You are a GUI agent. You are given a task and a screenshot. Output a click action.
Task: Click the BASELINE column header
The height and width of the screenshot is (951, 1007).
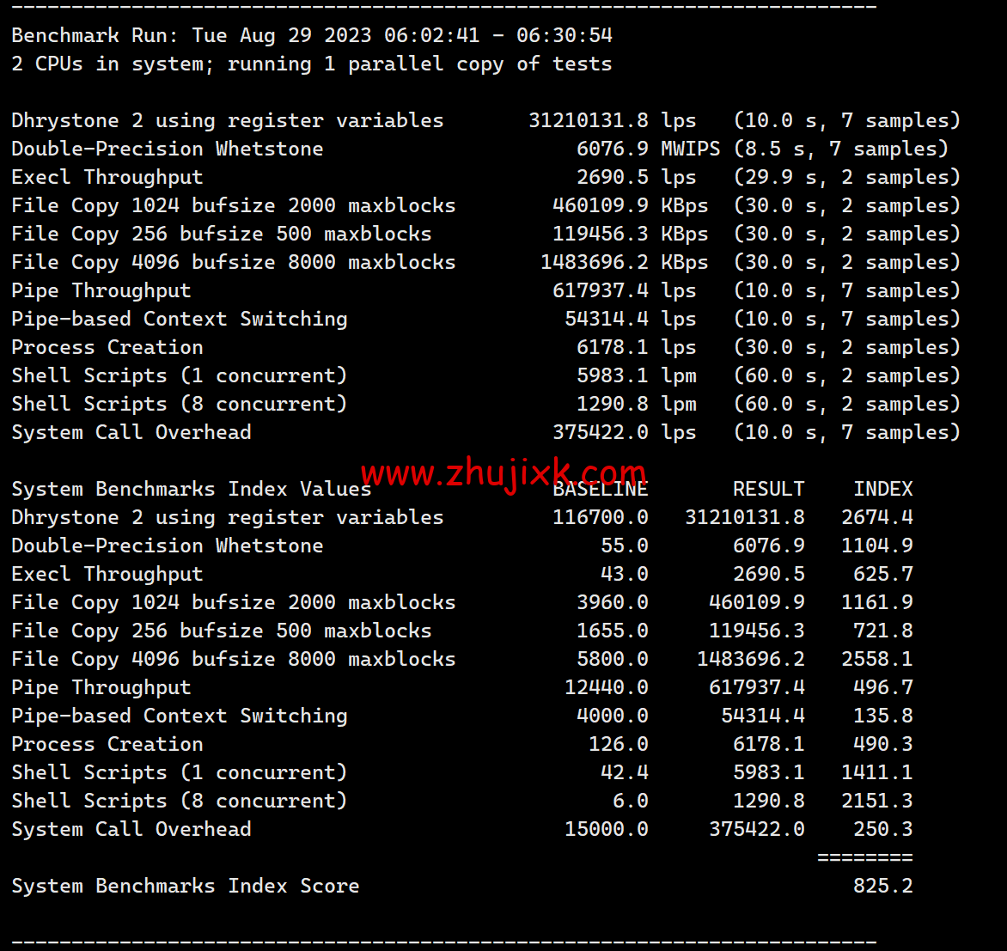[x=601, y=489]
